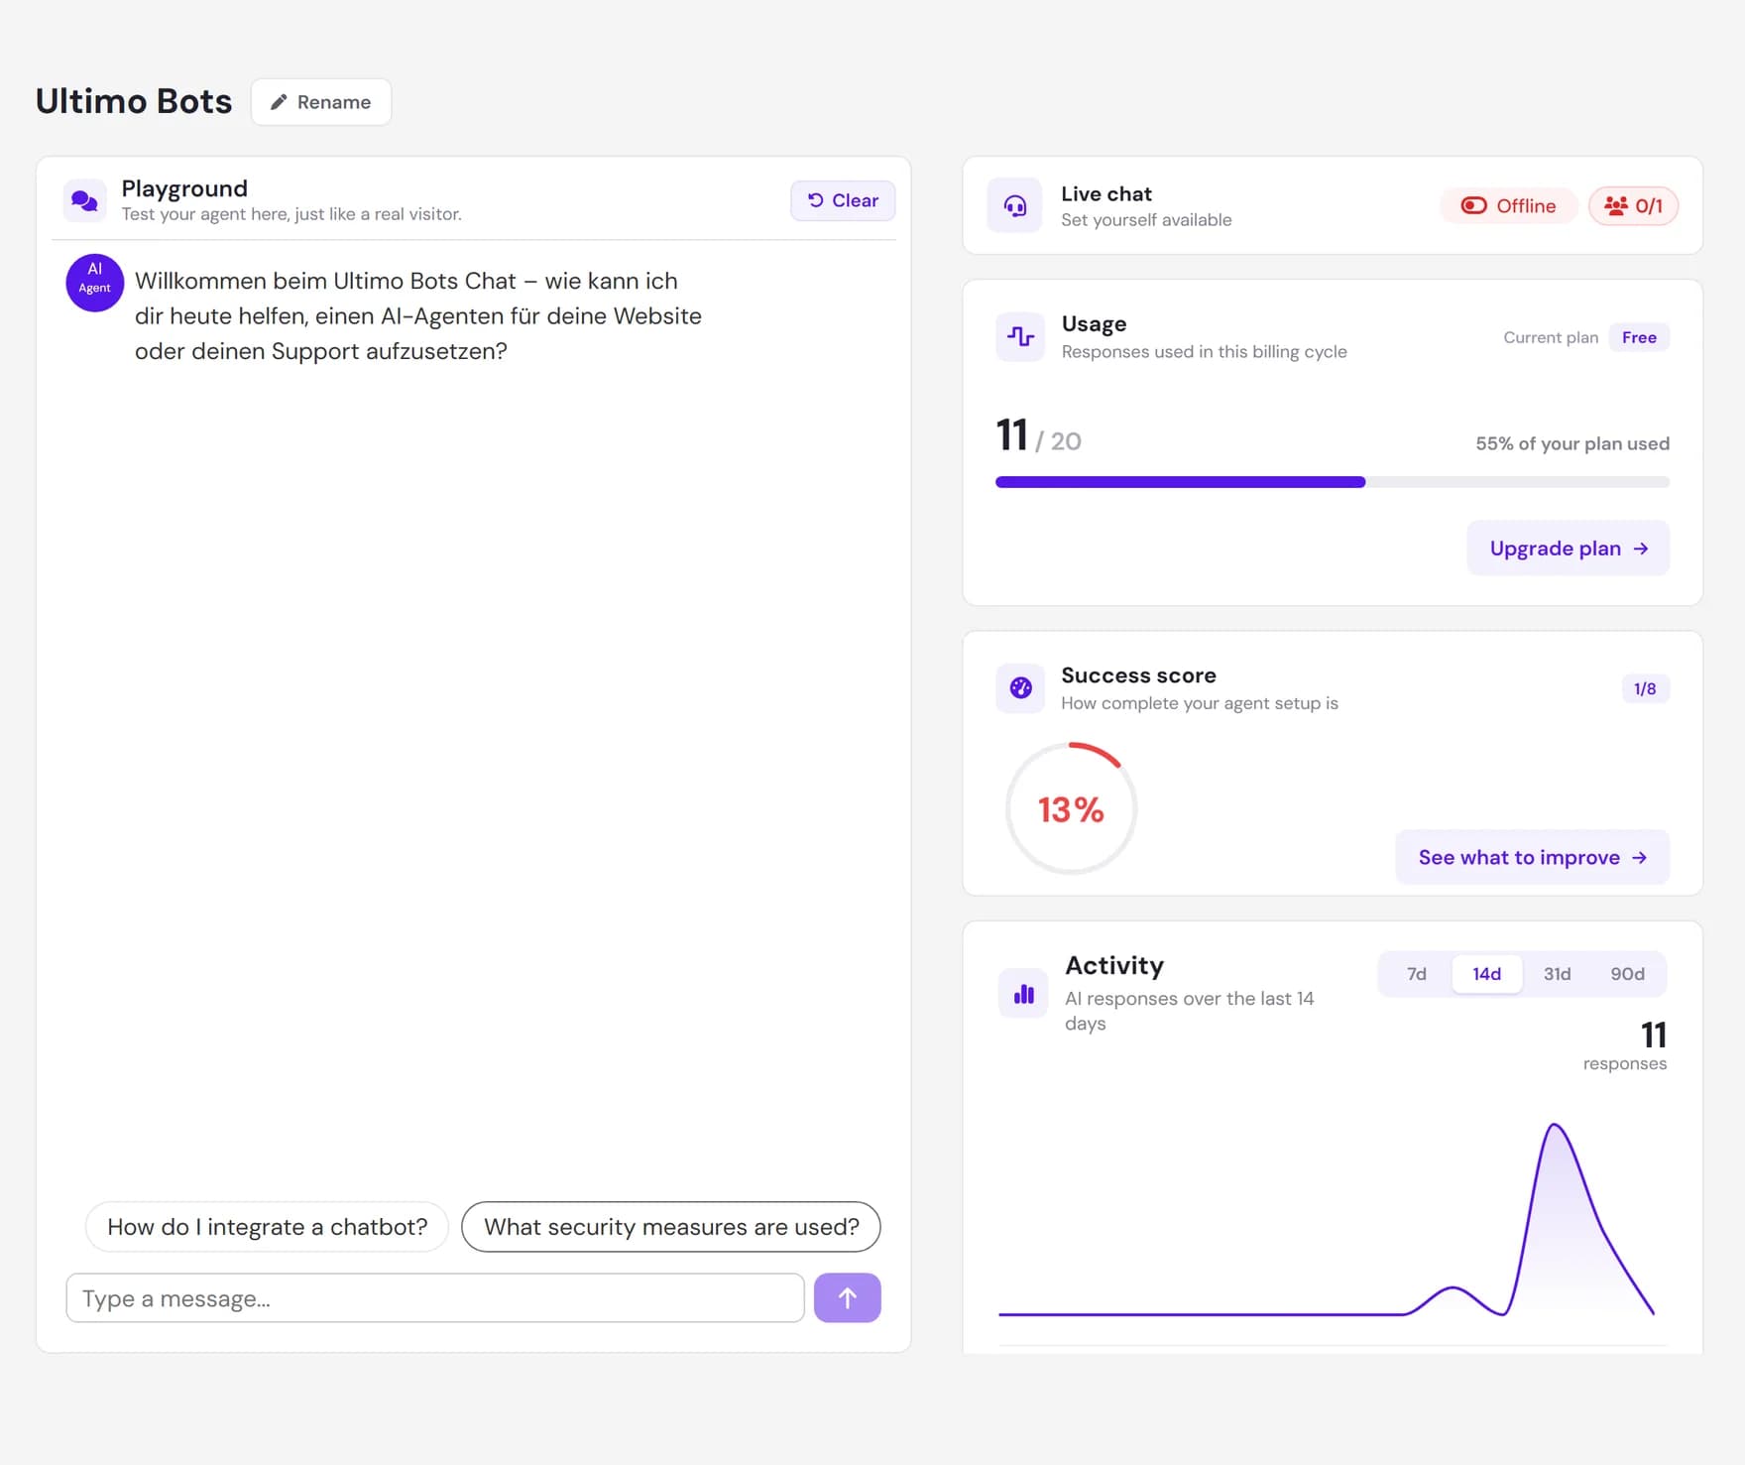This screenshot has width=1745, height=1465.
Task: Click the '11 / 20' usage count
Action: coord(1038,435)
